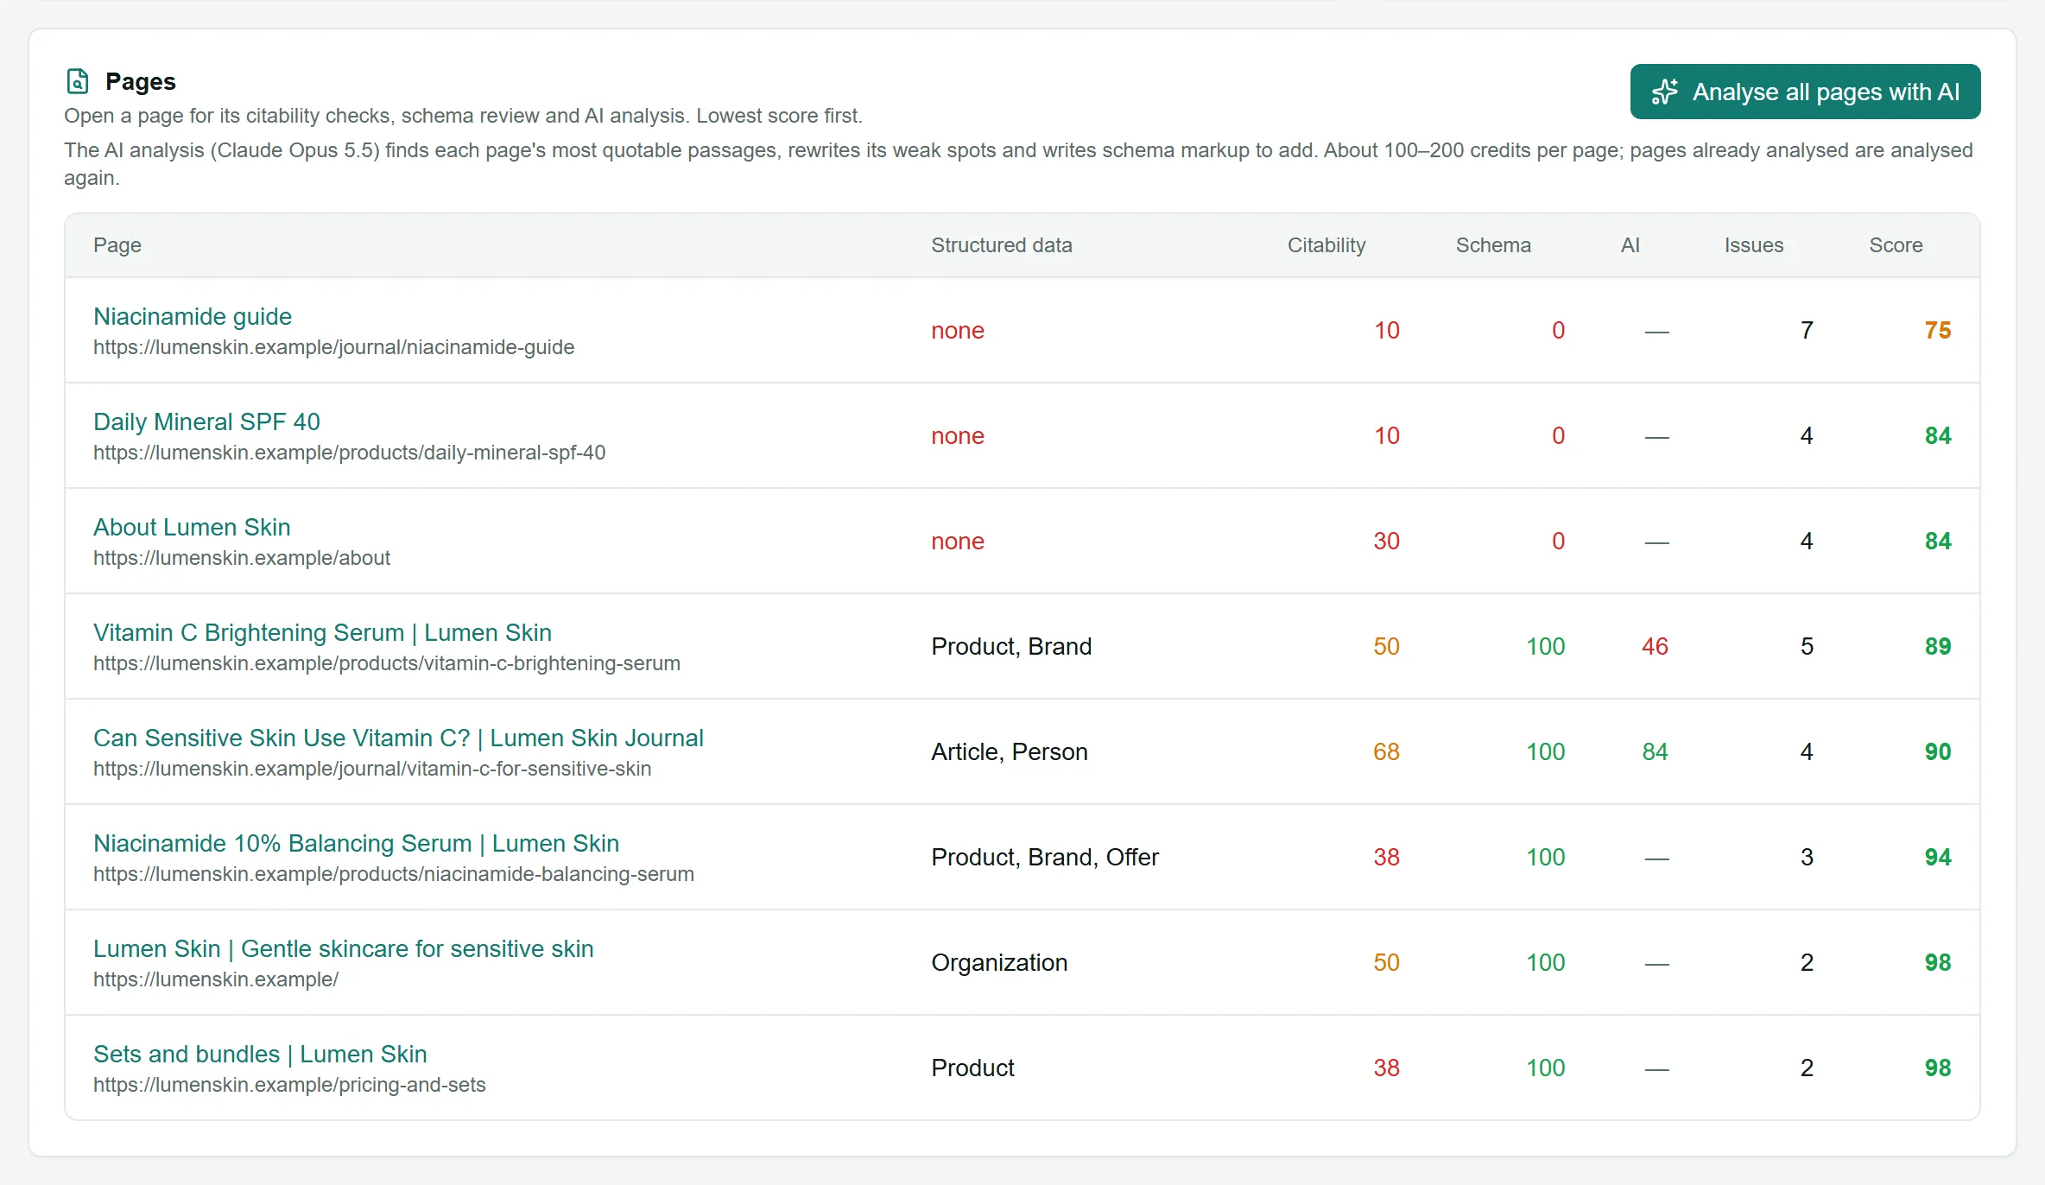The width and height of the screenshot is (2045, 1185).
Task: Click the Pages document icon
Action: tap(78, 81)
